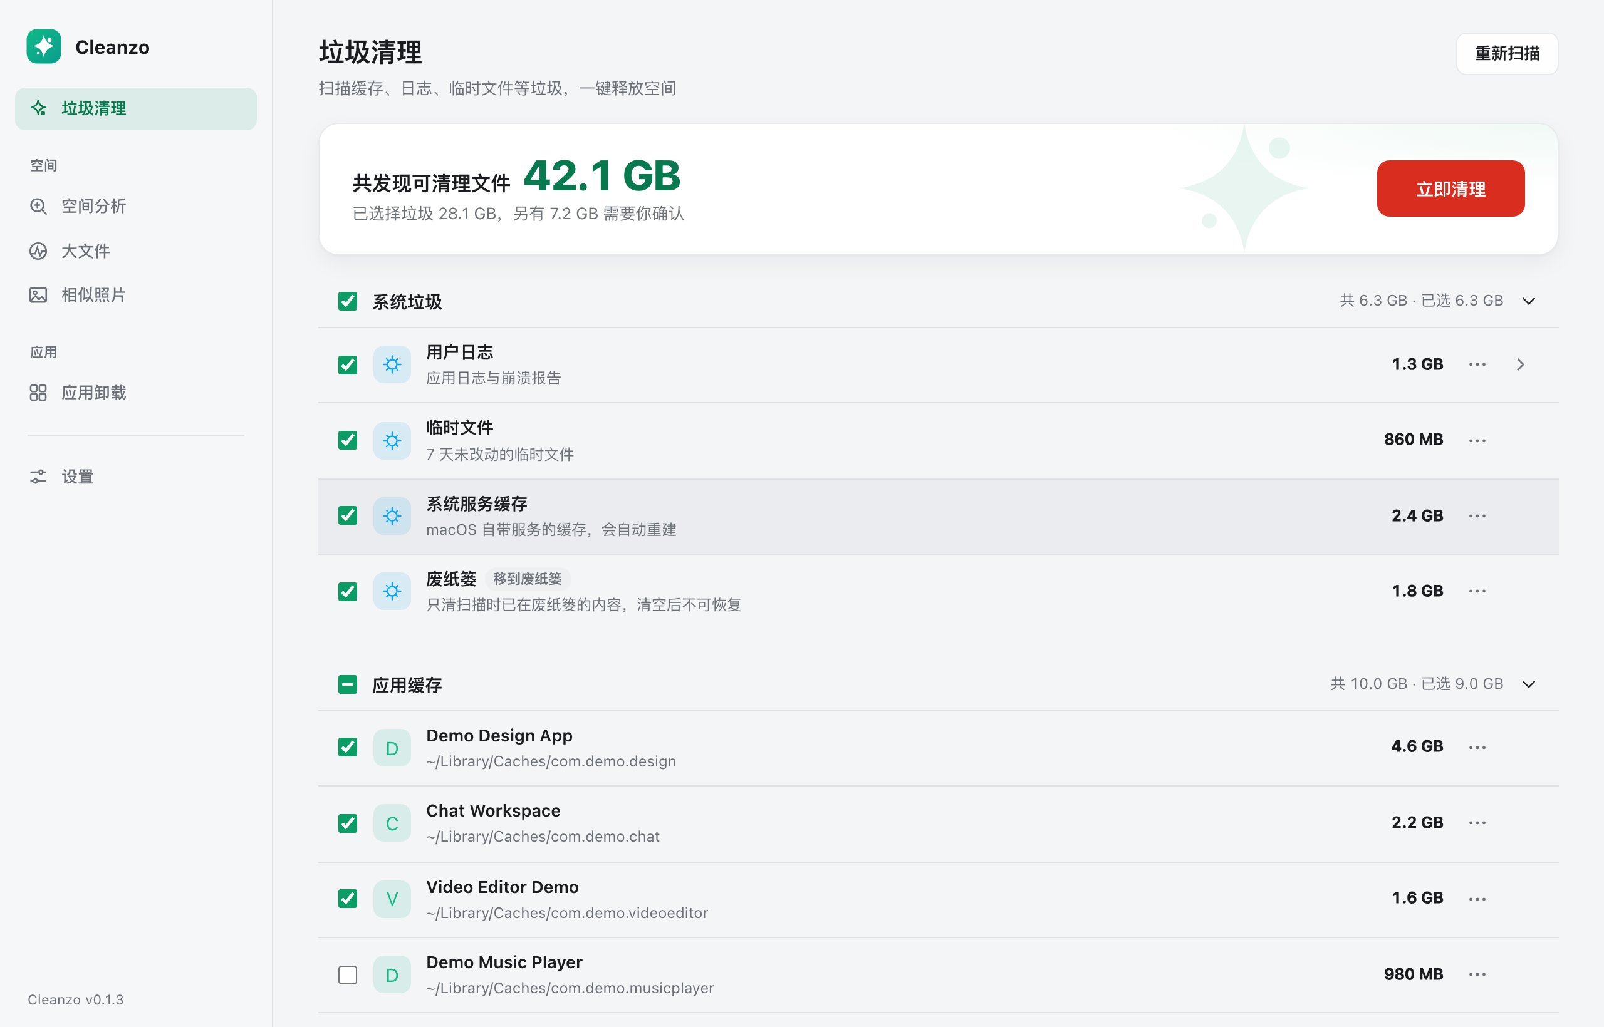This screenshot has width=1604, height=1027.
Task: Click the 2.2 GB size of Chat Workspace
Action: pos(1417,822)
